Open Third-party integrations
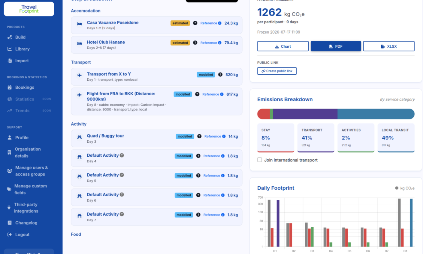Viewport: 423px width, 254px height. [26, 208]
